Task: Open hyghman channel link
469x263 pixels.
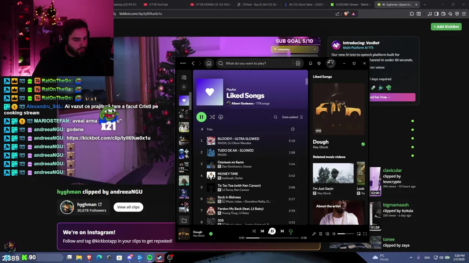Action: point(89,205)
